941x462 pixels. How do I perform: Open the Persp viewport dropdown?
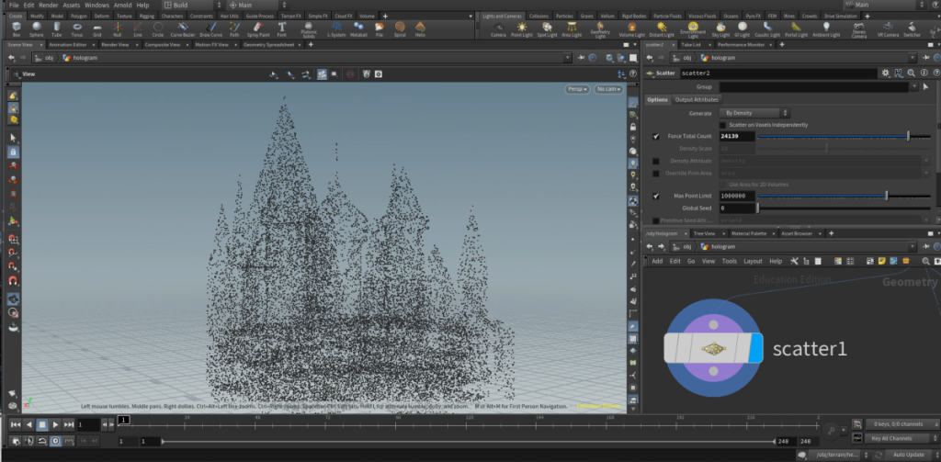point(577,89)
